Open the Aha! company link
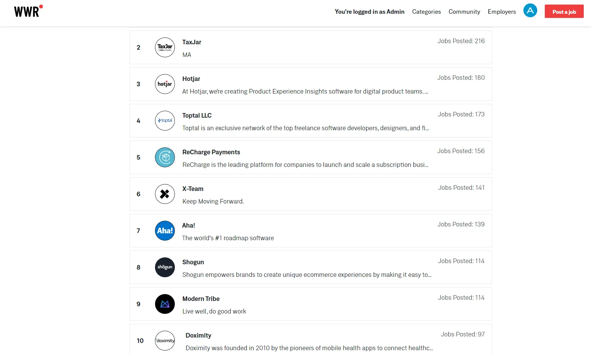 coord(189,225)
